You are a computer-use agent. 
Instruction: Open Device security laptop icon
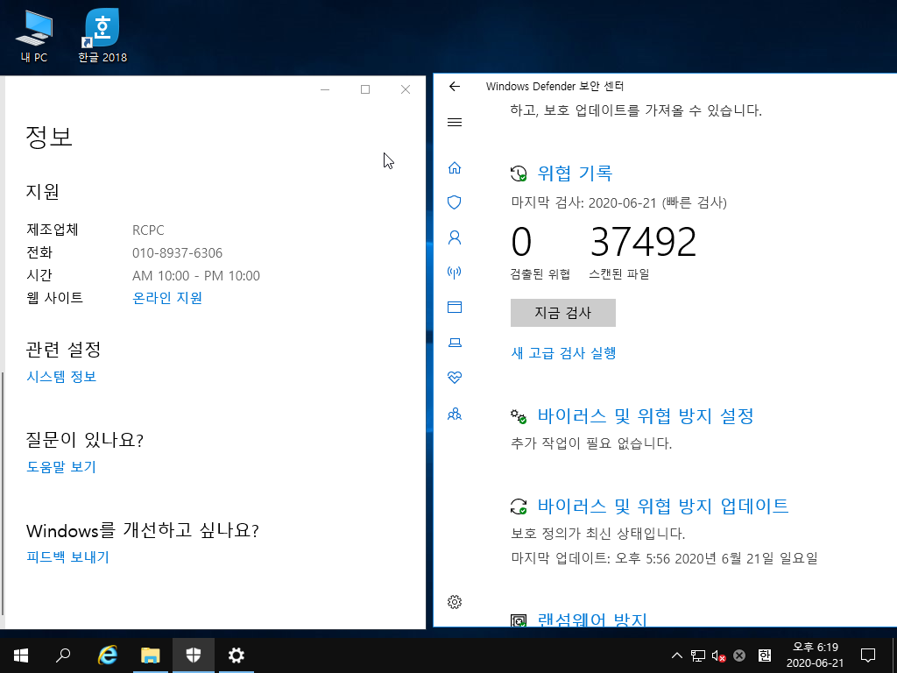pyautogui.click(x=455, y=343)
